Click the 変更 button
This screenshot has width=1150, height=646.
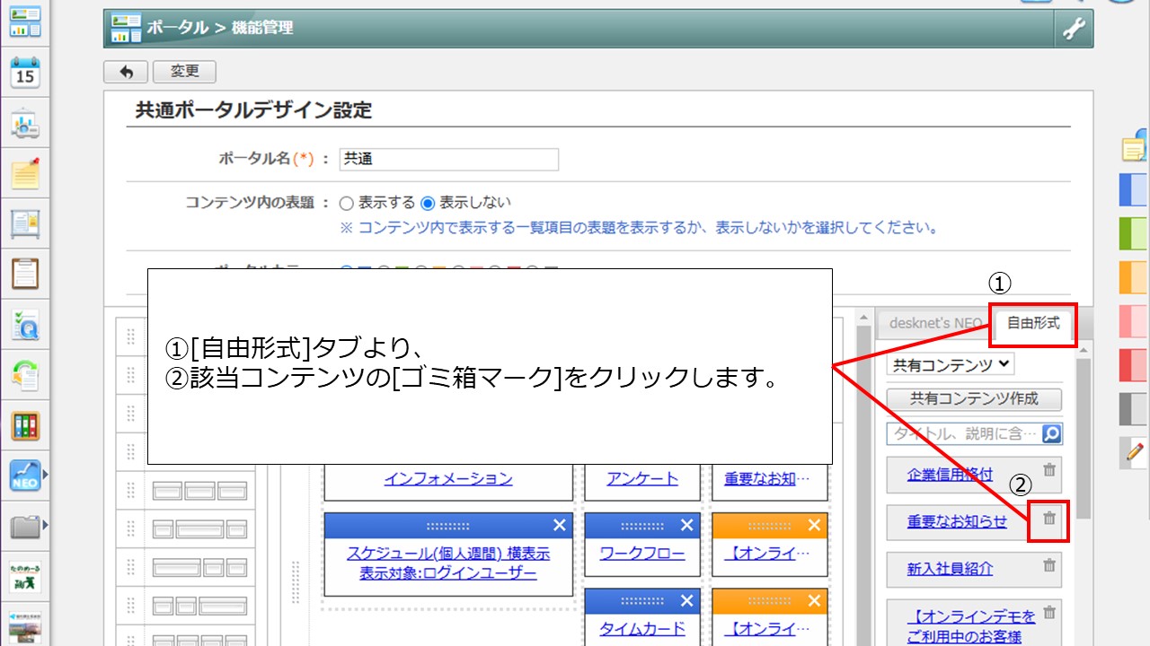point(184,72)
